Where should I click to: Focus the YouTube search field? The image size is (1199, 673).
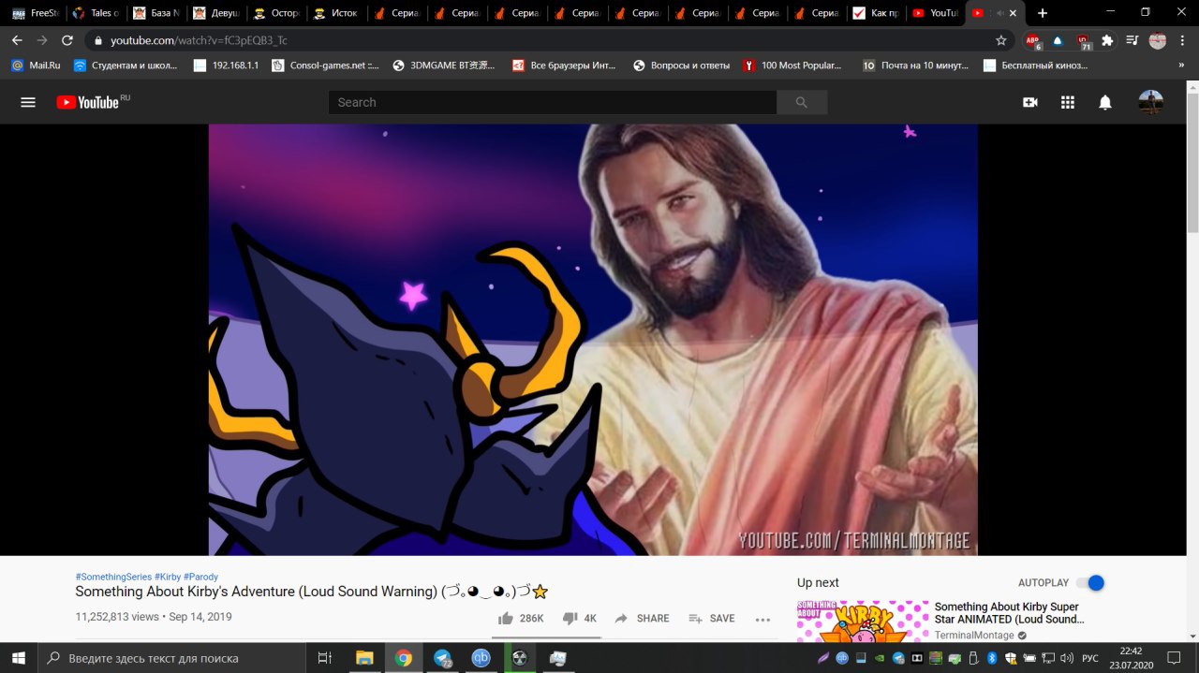point(553,102)
